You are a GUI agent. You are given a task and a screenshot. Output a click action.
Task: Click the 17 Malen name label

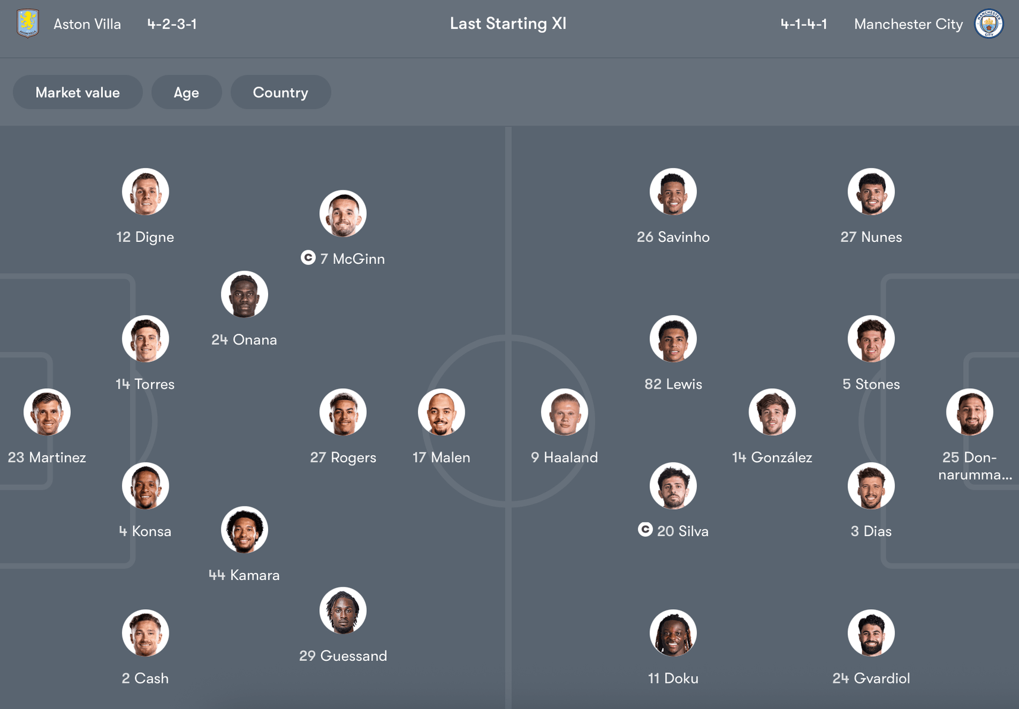click(441, 457)
